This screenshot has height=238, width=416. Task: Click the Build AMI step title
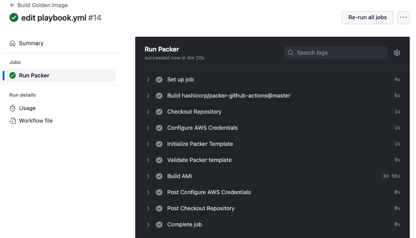180,176
